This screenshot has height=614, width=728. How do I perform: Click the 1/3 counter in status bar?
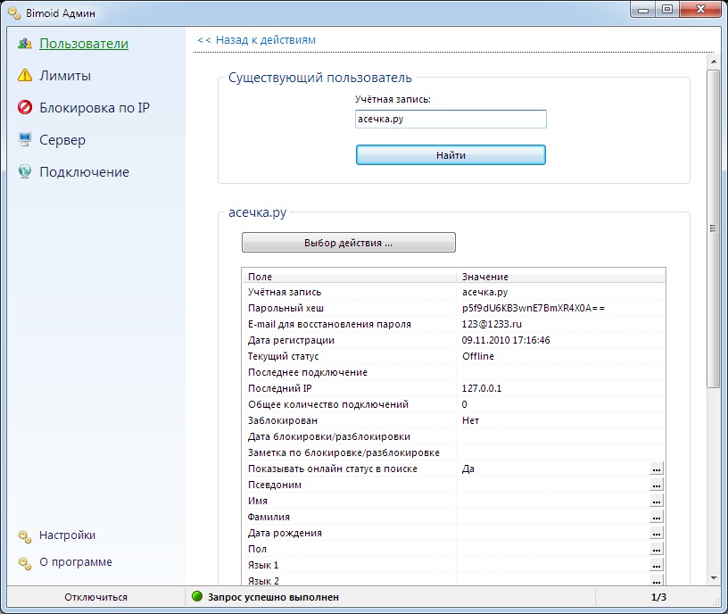(658, 597)
